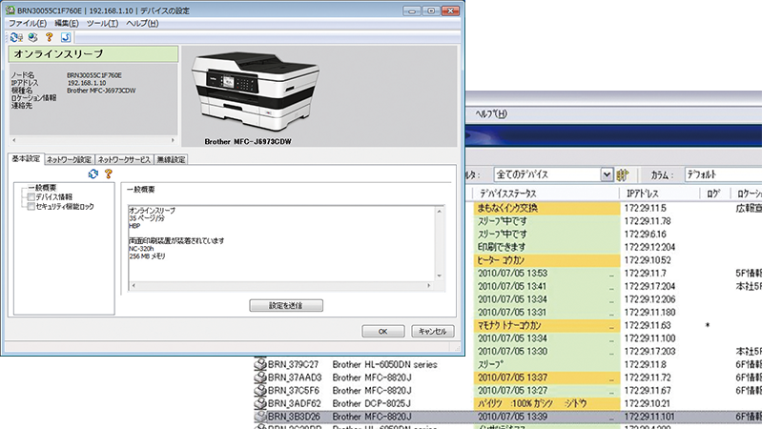Click IP address 172.29.11.78 cell

click(648, 221)
